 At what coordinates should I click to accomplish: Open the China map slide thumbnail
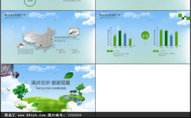pyautogui.click(x=48, y=37)
